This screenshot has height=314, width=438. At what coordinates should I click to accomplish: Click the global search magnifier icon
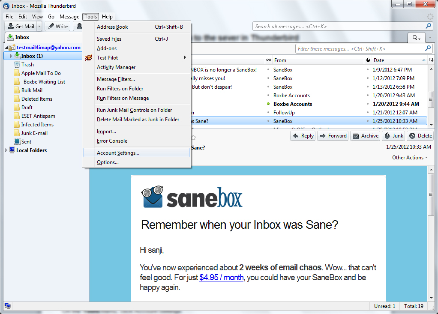[428, 26]
